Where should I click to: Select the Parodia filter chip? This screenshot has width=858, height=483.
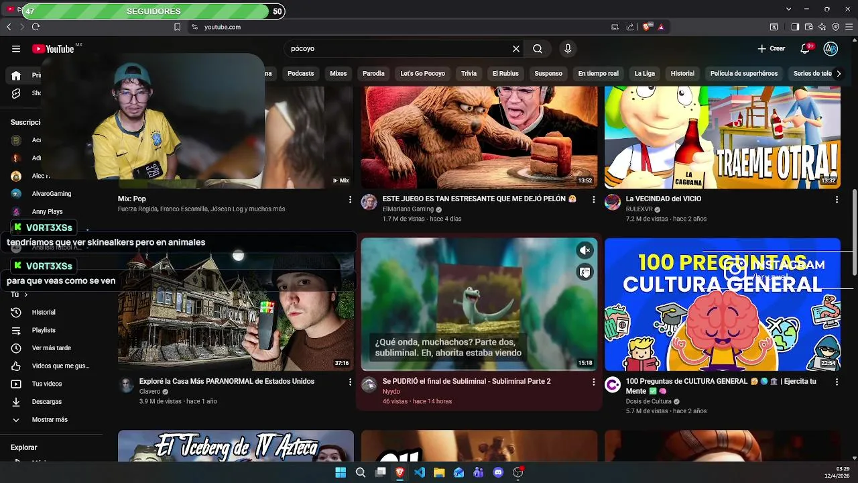(373, 74)
